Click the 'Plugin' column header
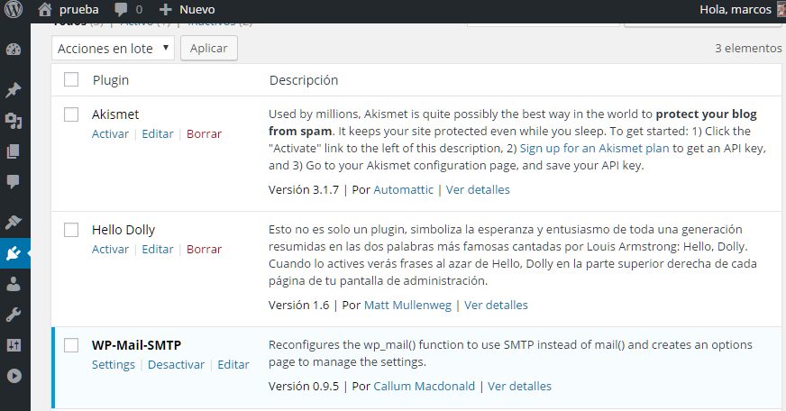The image size is (786, 411). point(111,79)
